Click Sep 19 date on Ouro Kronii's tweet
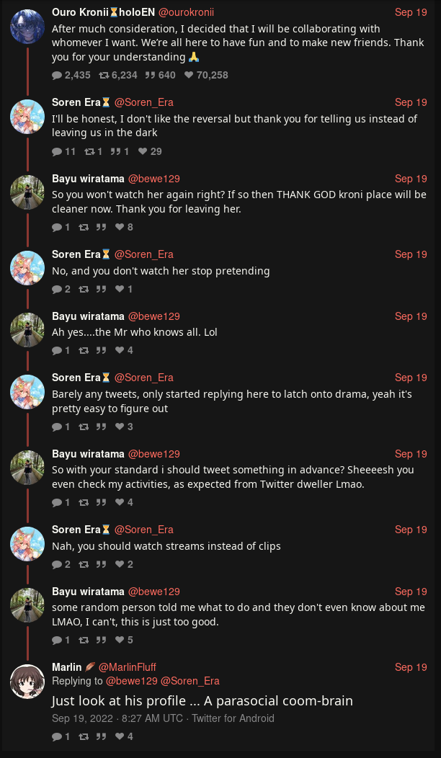441x758 pixels. pos(411,12)
